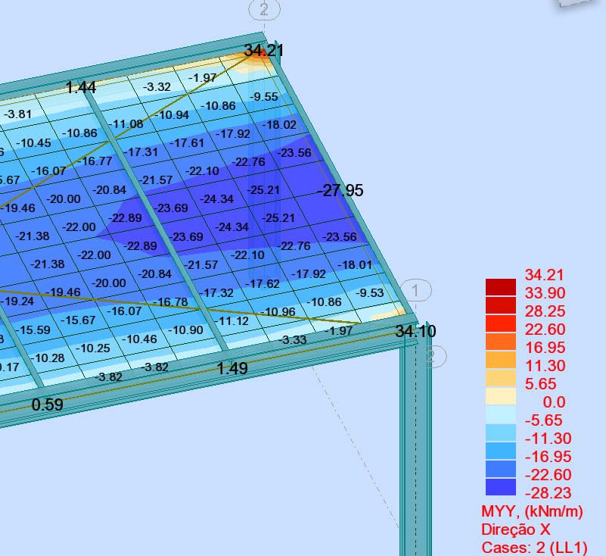Select the -19.24 panel value
This screenshot has height=556, width=606.
[17, 301]
